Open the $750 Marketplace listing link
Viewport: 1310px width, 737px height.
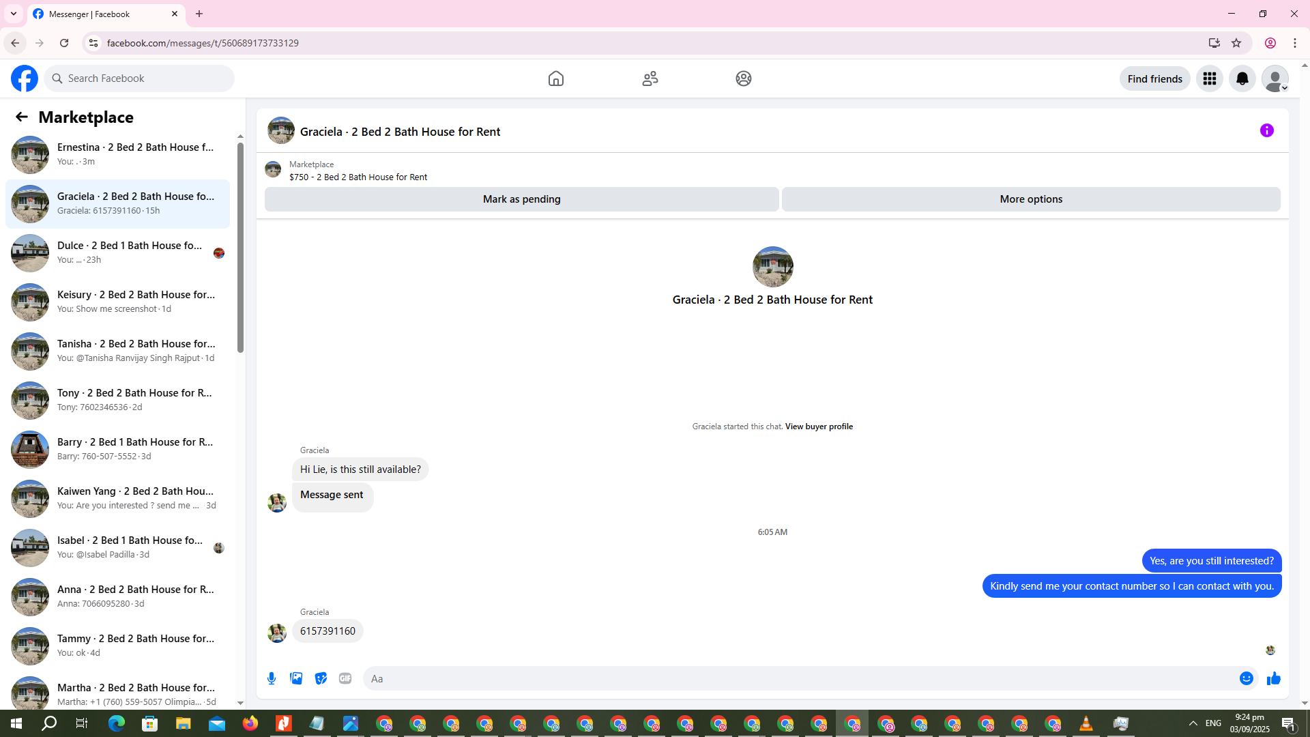pos(358,177)
